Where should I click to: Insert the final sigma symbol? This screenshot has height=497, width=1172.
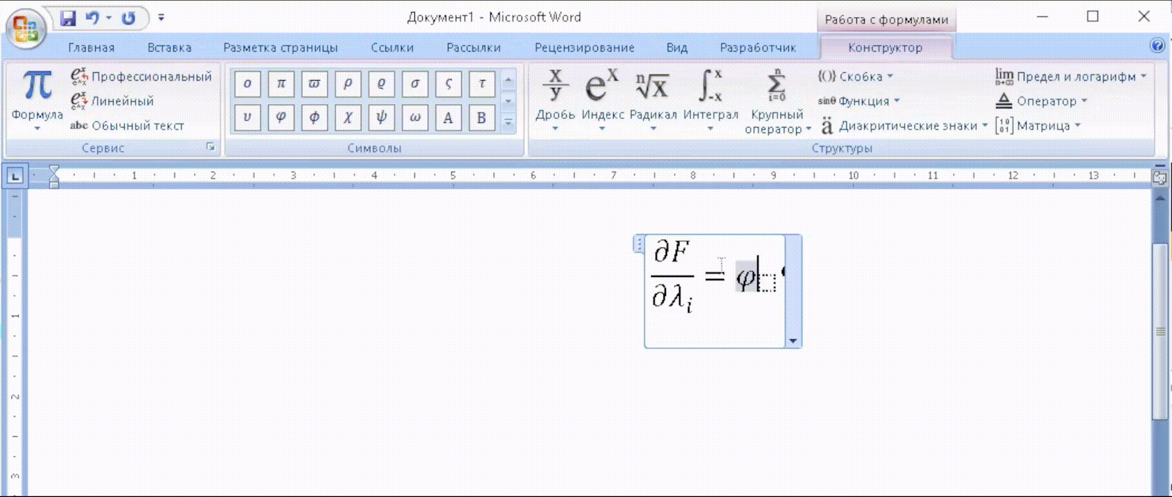coord(449,85)
